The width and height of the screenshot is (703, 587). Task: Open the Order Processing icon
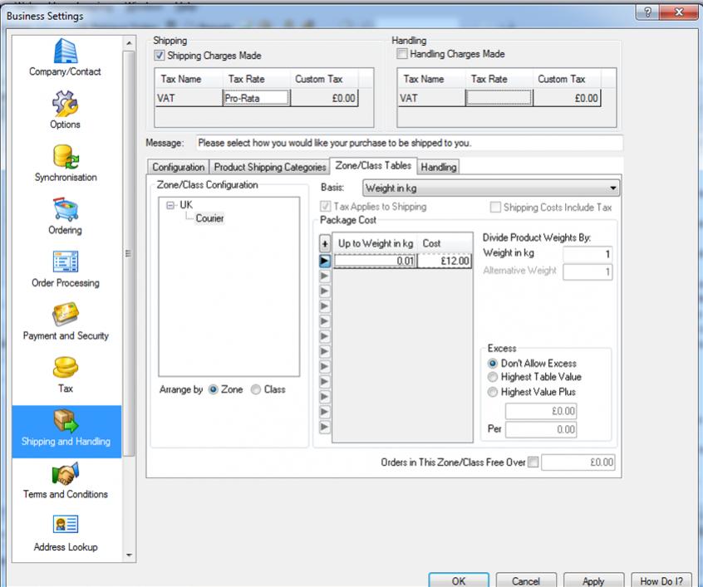[65, 262]
